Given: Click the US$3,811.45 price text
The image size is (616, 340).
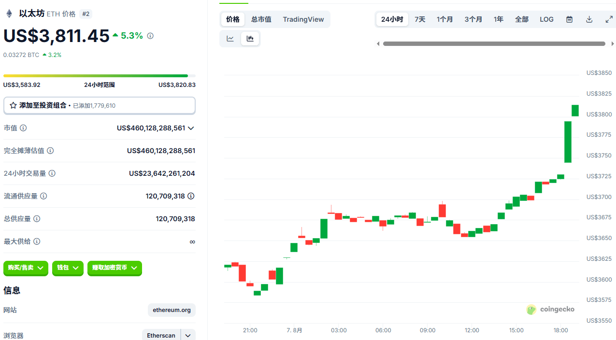Looking at the screenshot, I should pyautogui.click(x=57, y=36).
